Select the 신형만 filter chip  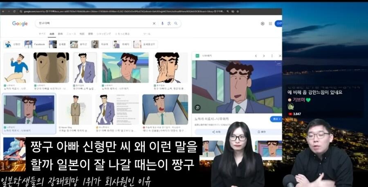[13, 44]
